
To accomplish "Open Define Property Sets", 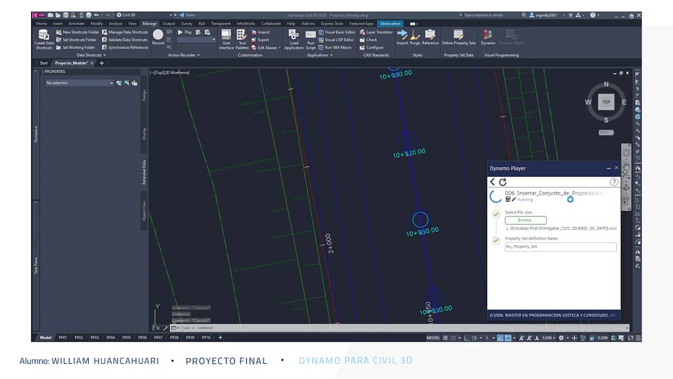I will pyautogui.click(x=458, y=37).
